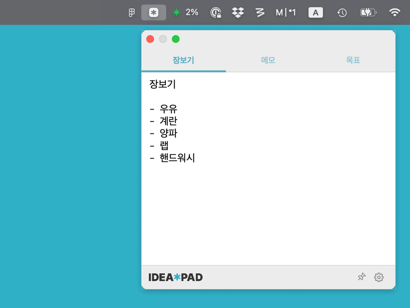Switch to the 목표 tab
Screen dimensions: 410x308
click(353, 60)
